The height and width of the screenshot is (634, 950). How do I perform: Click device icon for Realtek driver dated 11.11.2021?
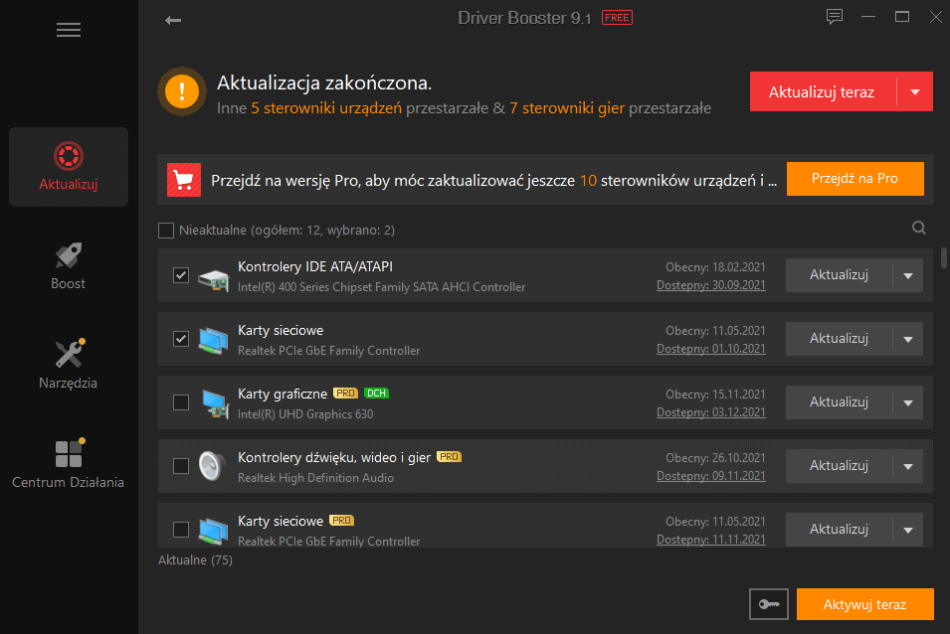tap(213, 531)
